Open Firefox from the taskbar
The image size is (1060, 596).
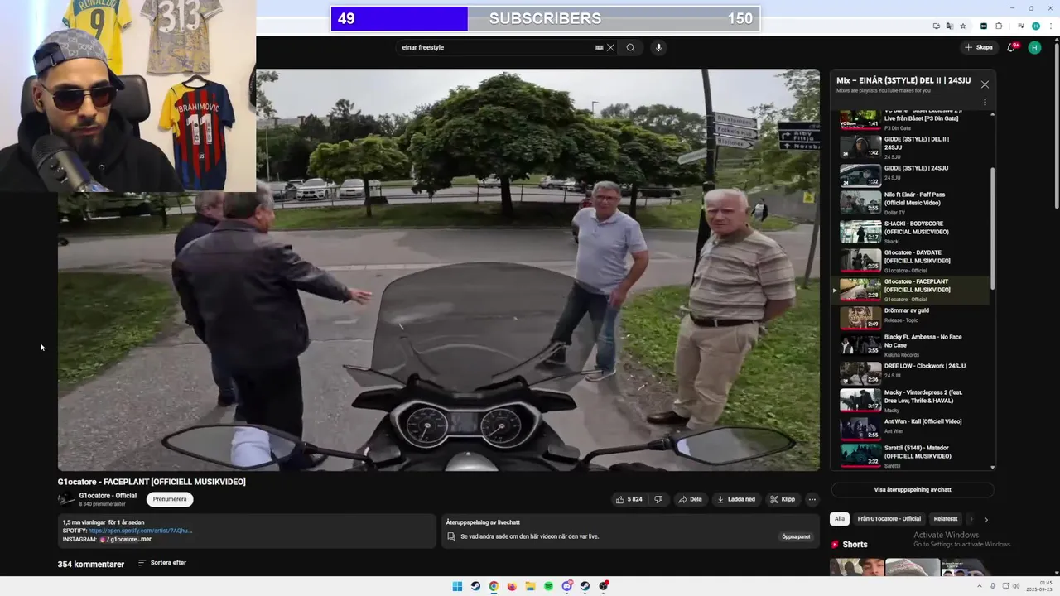point(512,586)
